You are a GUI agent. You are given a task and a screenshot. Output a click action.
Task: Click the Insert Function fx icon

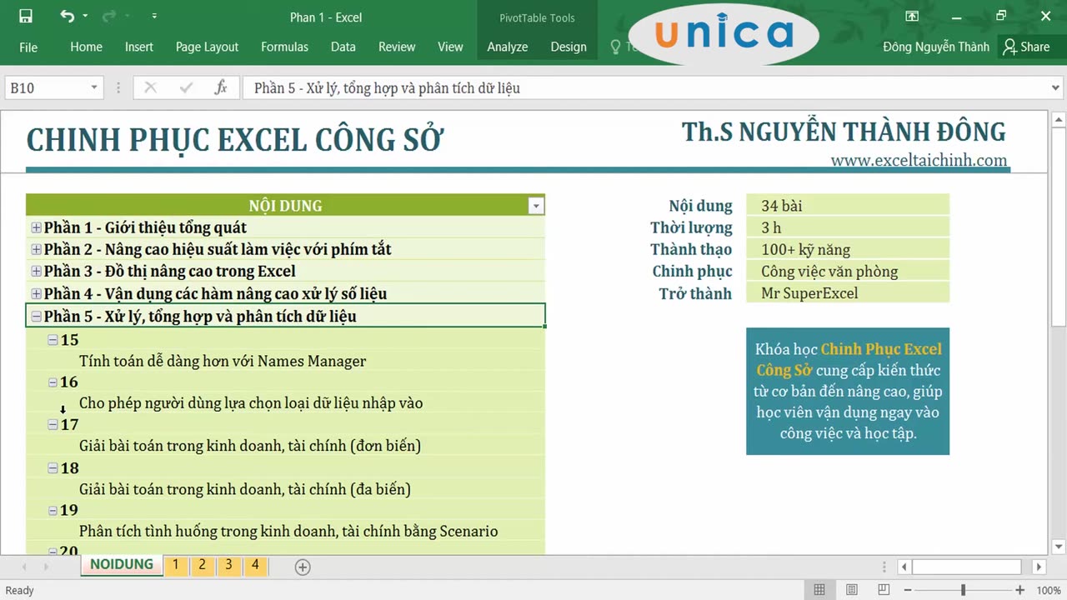tap(221, 87)
